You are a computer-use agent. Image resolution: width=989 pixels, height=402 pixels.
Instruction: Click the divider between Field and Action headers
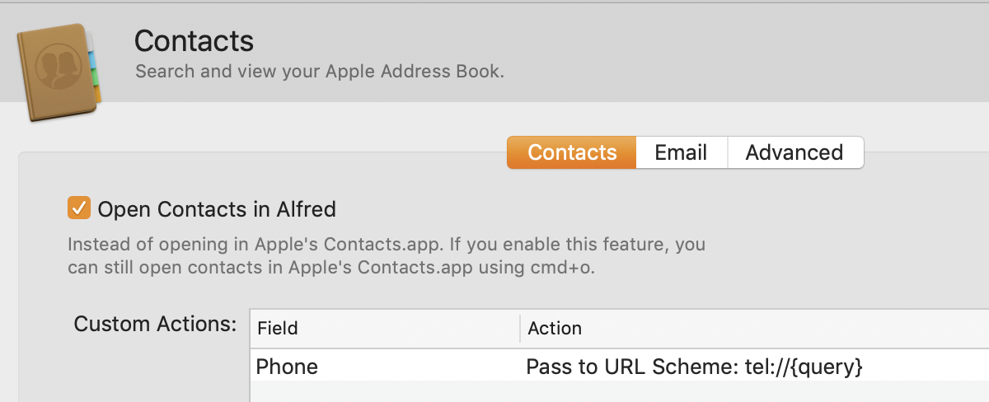coord(520,328)
